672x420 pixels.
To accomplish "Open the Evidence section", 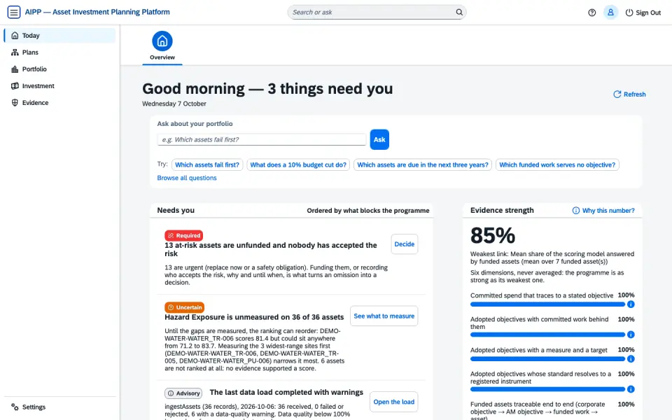I will [60, 102].
